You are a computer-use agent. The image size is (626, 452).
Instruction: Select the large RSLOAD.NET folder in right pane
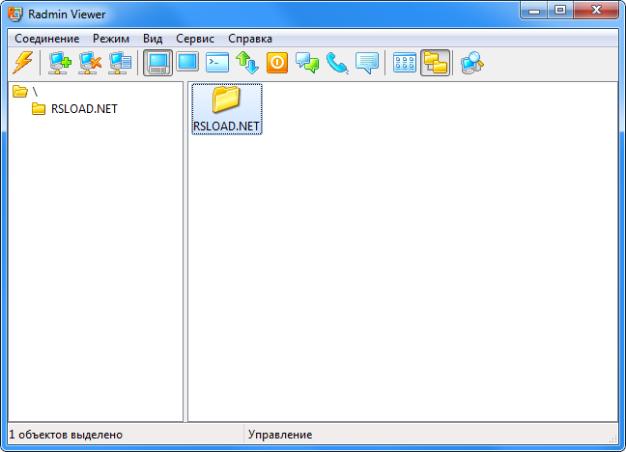(227, 109)
